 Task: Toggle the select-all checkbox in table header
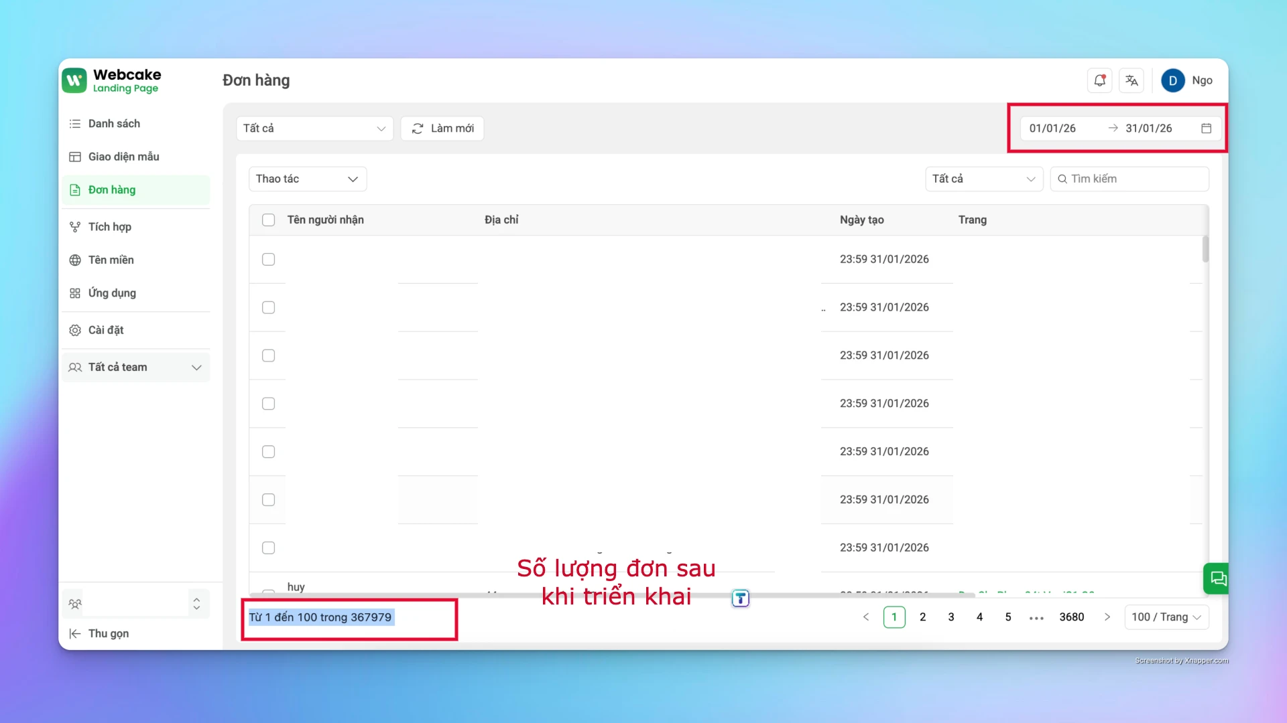click(x=269, y=220)
